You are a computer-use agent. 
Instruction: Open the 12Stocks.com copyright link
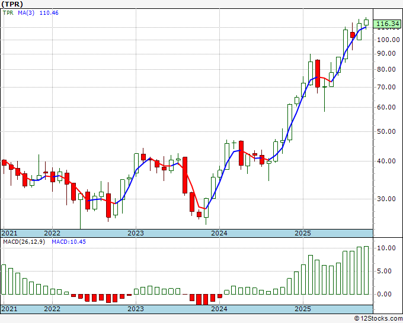[x=378, y=319]
